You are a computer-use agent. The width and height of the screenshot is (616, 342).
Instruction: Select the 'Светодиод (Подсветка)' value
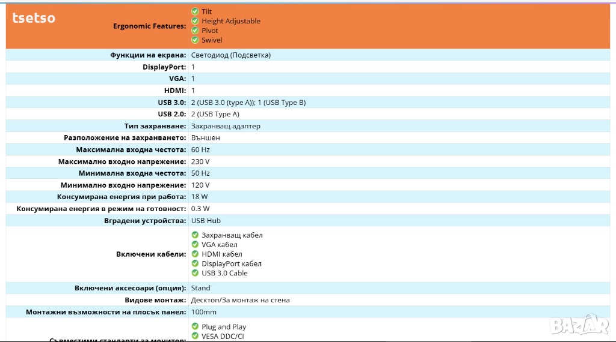(231, 55)
